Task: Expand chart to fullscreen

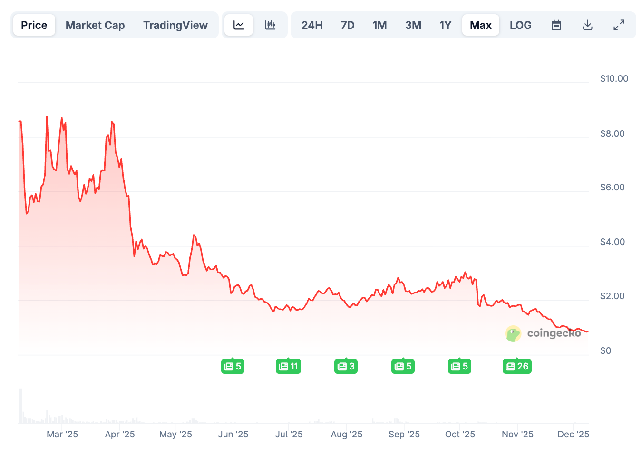Action: [x=619, y=25]
